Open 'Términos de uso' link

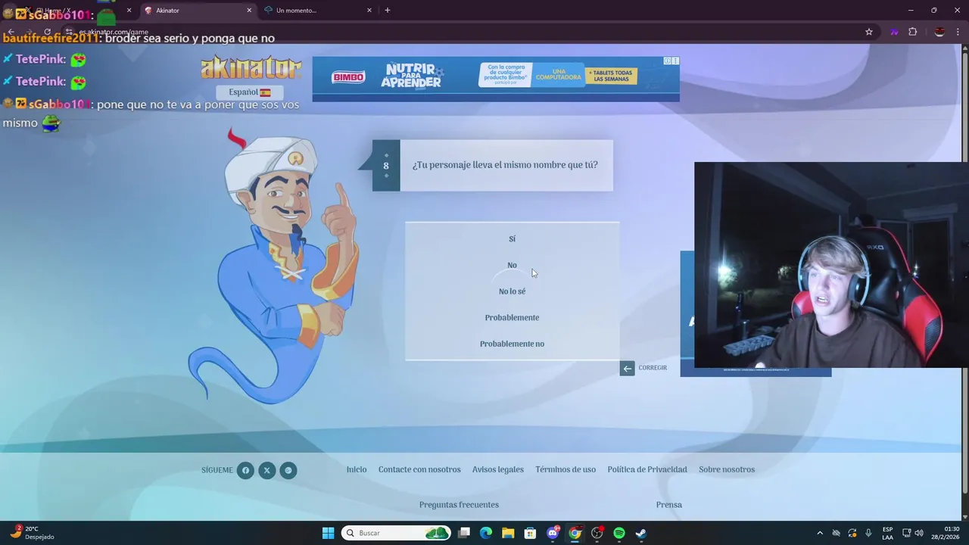[x=566, y=469]
